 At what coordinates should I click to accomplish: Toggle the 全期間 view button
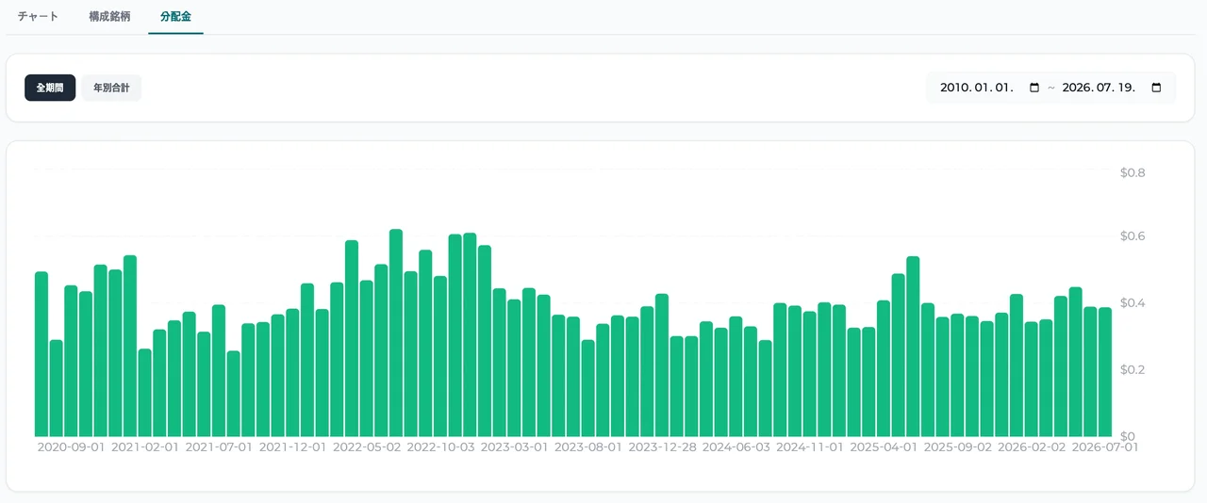pyautogui.click(x=50, y=88)
